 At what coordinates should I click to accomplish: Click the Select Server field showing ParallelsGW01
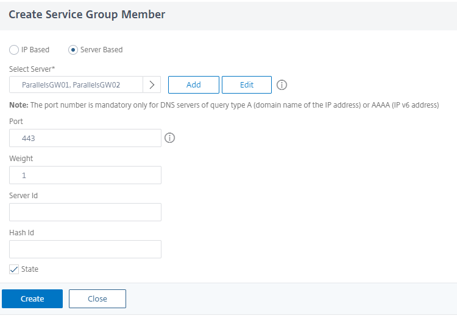(76, 85)
